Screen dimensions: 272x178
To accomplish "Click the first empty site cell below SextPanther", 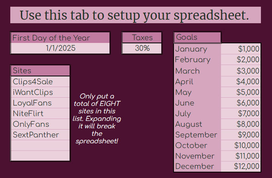I will (40, 145).
